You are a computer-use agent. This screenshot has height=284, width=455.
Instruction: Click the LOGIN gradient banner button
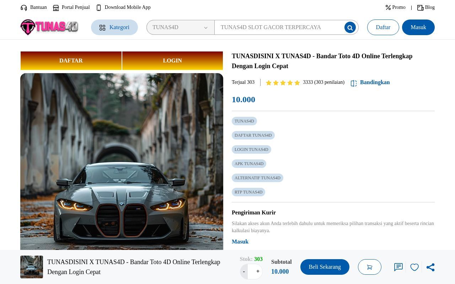tap(172, 61)
